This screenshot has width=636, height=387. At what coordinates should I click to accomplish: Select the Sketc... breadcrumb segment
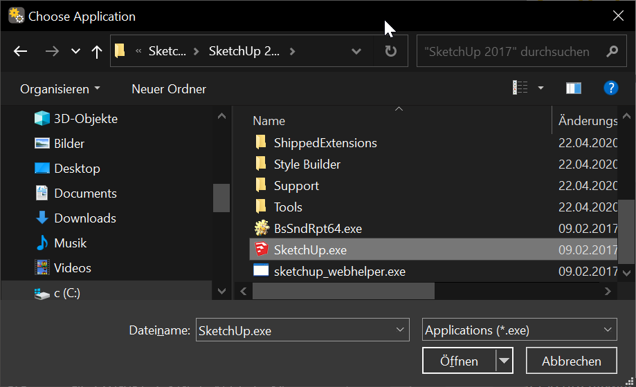(167, 51)
